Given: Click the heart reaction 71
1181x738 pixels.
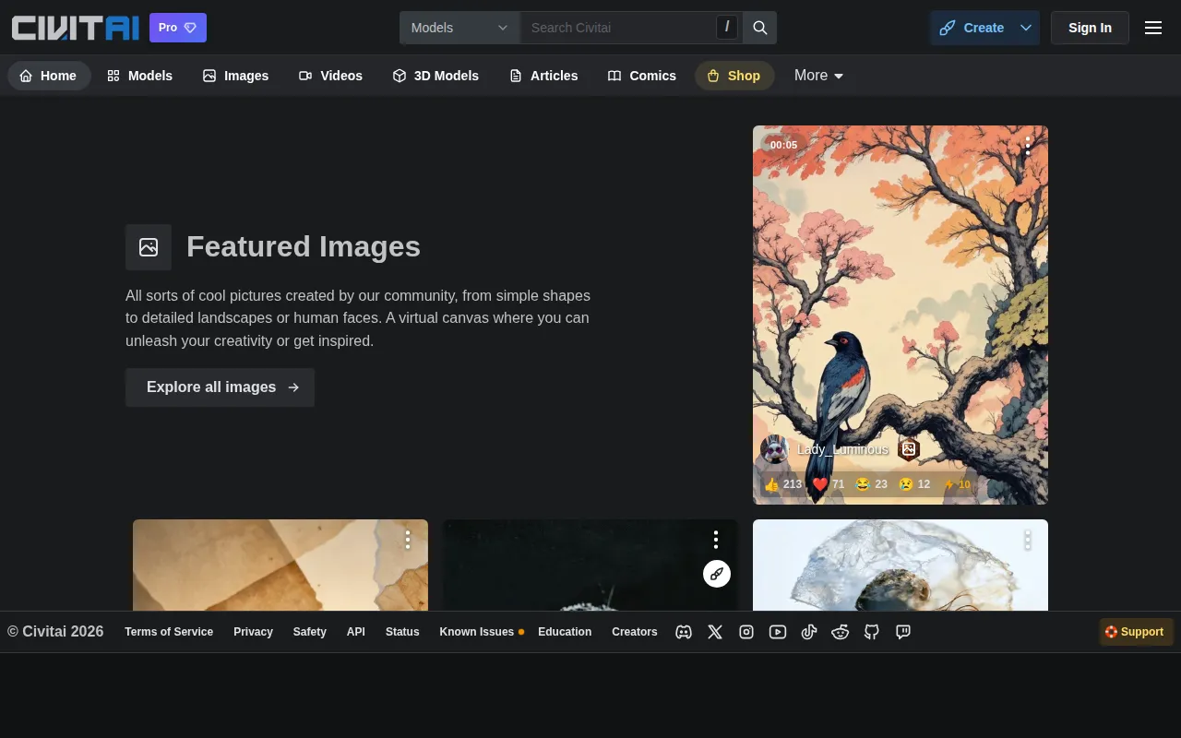Looking at the screenshot, I should click(829, 484).
